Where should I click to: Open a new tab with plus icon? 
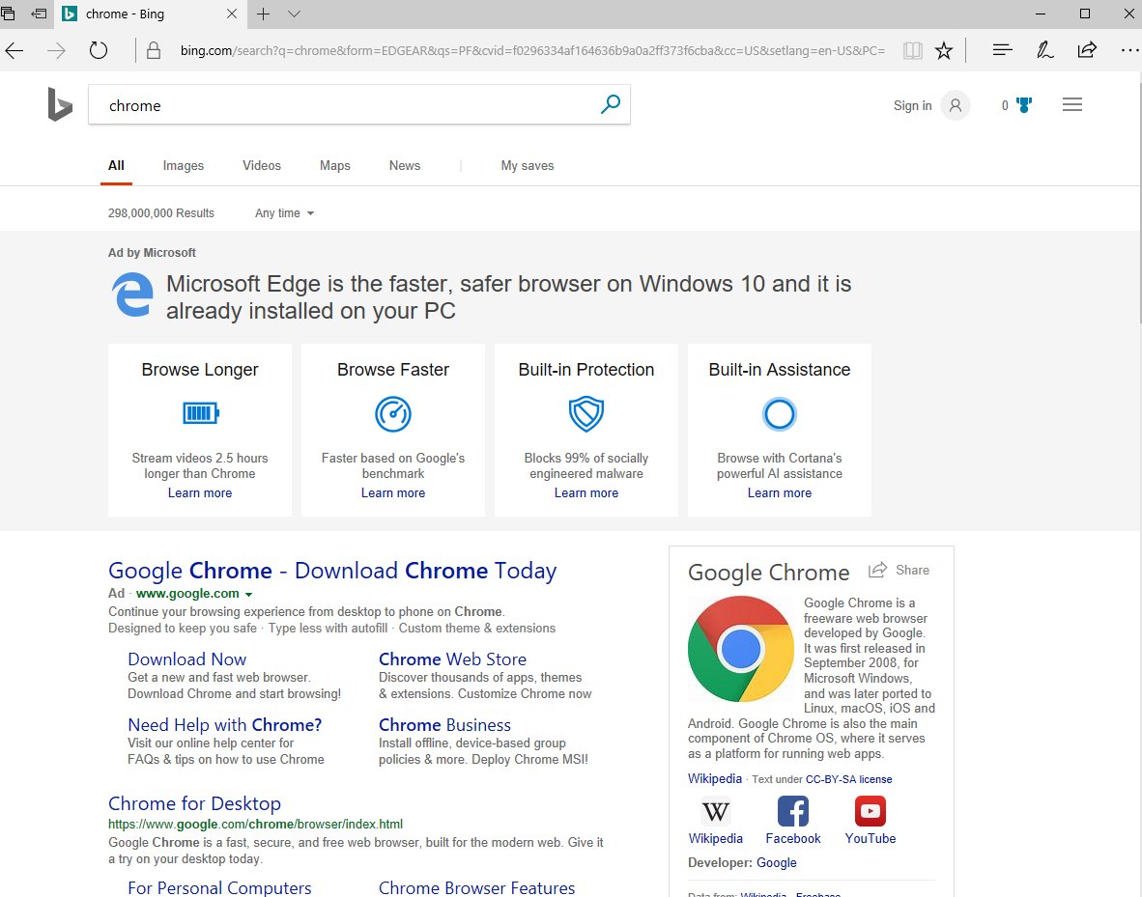pyautogui.click(x=264, y=14)
